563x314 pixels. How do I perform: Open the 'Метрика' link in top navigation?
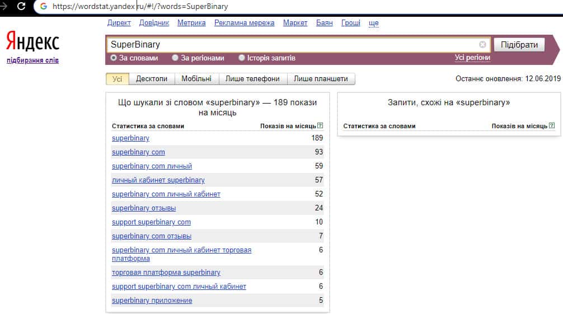click(x=191, y=23)
